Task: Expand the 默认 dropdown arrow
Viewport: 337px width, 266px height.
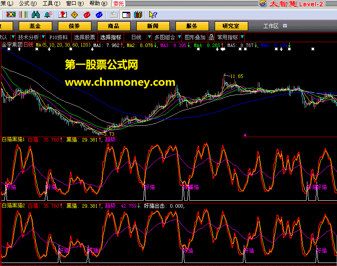Action: coord(13,37)
